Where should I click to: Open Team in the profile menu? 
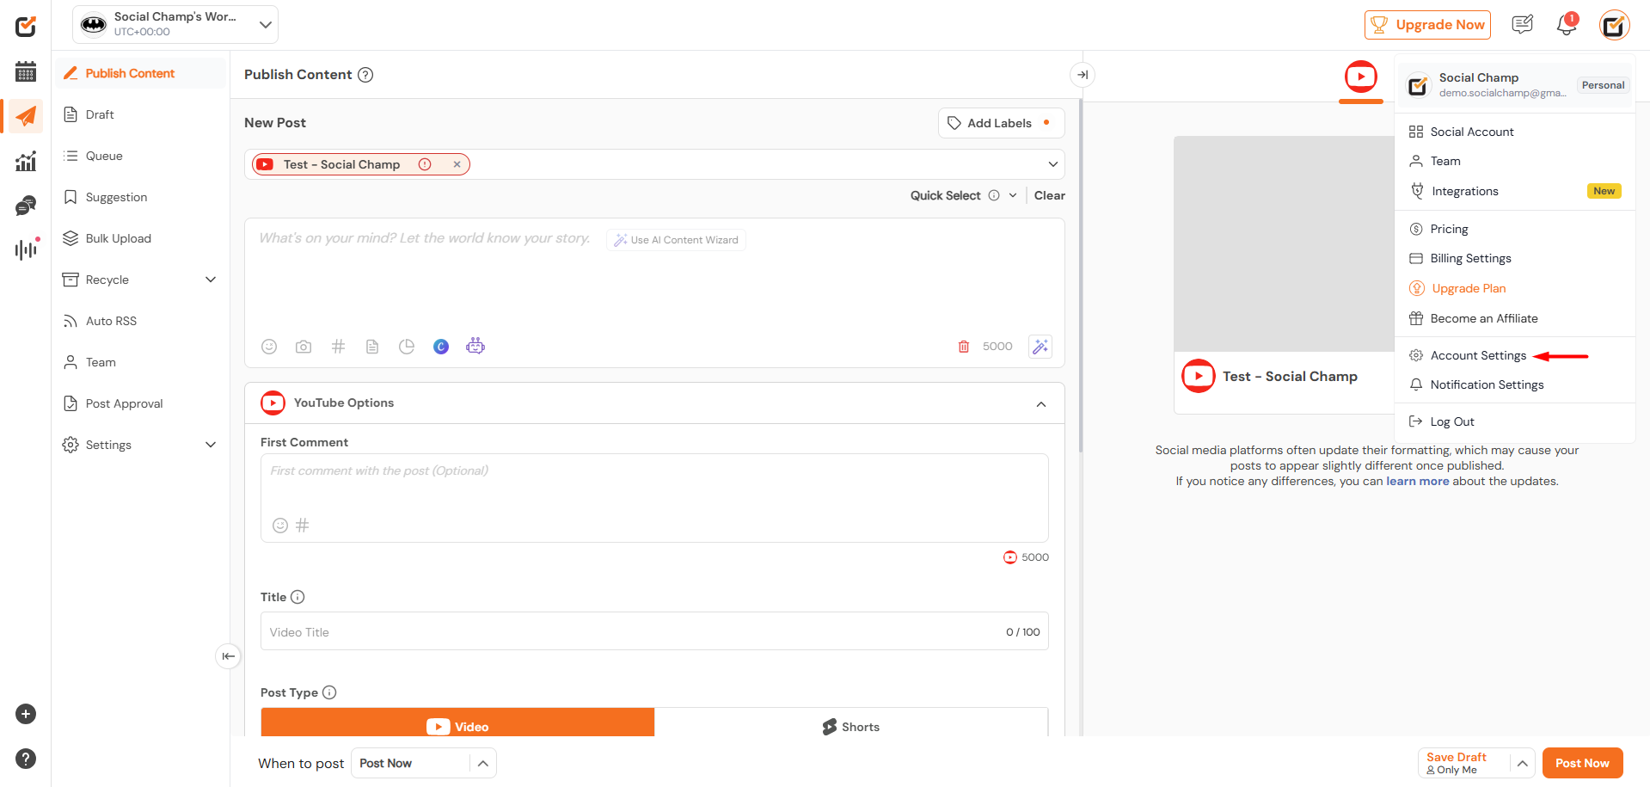click(1445, 161)
